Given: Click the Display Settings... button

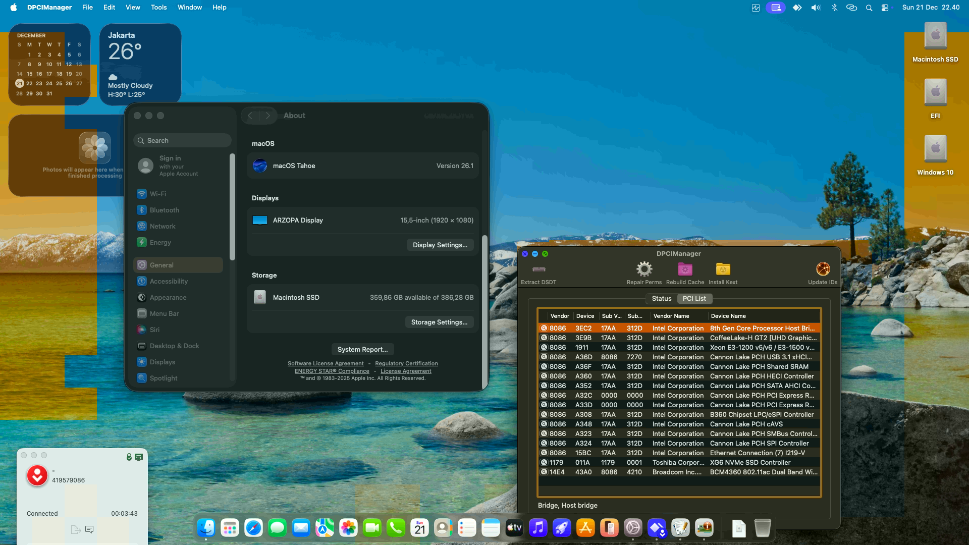Looking at the screenshot, I should (x=440, y=245).
